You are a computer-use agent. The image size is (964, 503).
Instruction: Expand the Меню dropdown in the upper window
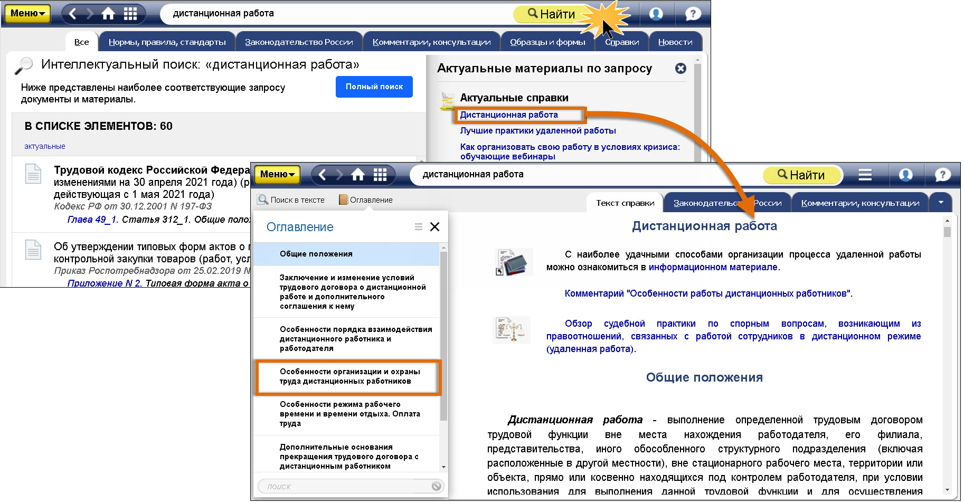pos(27,14)
